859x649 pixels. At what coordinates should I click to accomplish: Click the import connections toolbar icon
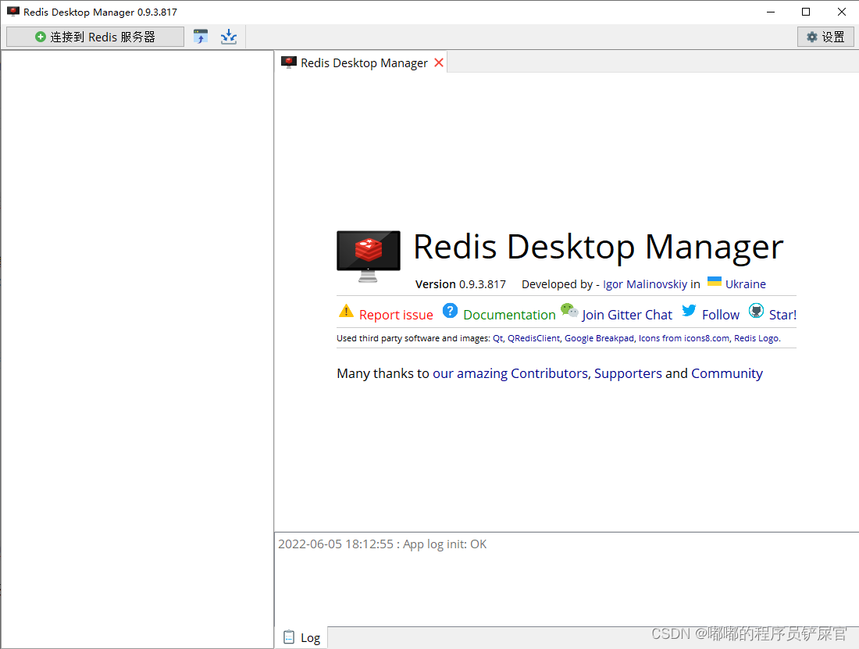click(x=201, y=37)
